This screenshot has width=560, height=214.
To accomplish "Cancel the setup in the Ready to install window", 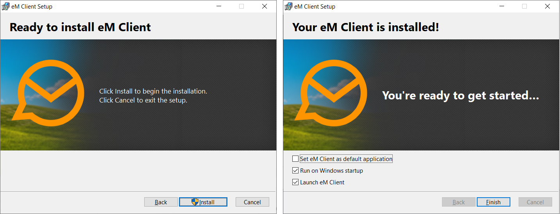I will (252, 202).
